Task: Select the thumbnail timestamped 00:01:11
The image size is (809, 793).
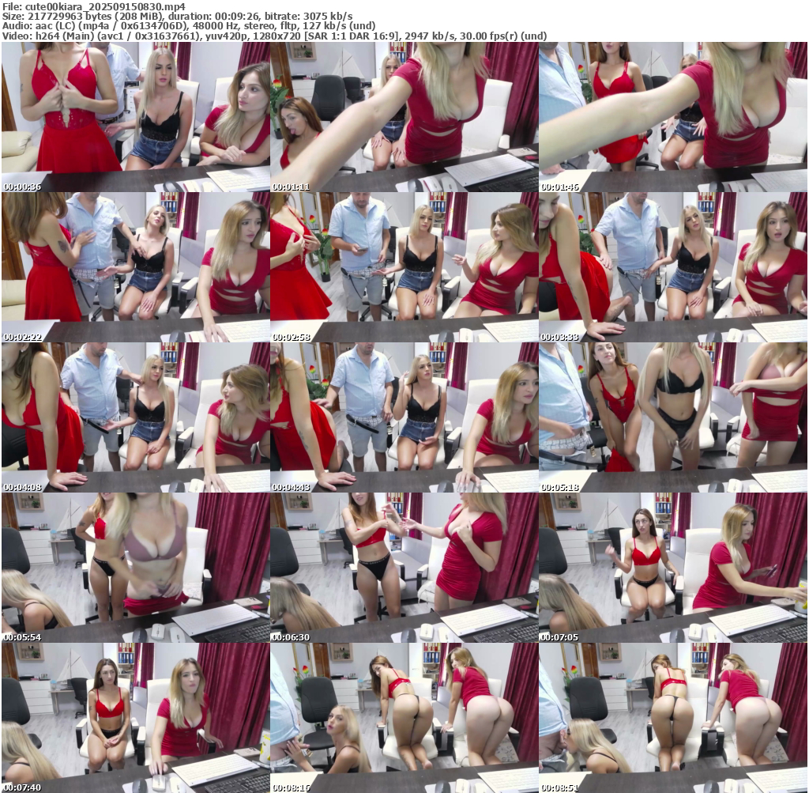Action: pyautogui.click(x=404, y=117)
